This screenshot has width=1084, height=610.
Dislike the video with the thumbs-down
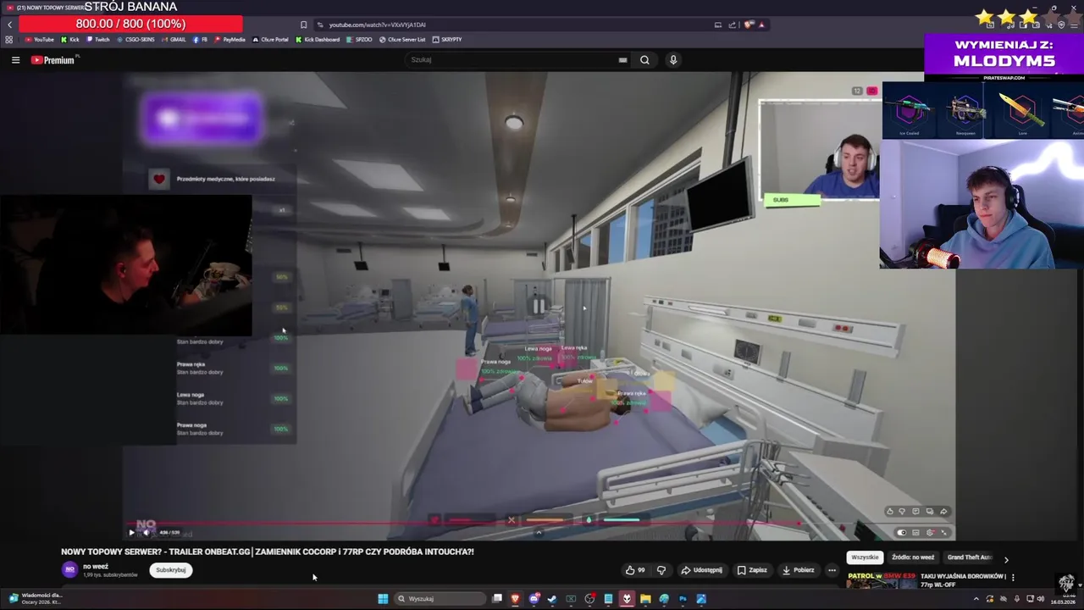point(661,570)
